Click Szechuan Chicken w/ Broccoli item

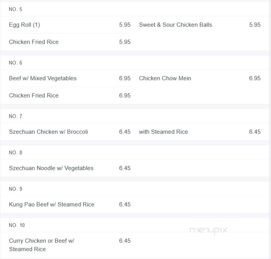point(48,132)
